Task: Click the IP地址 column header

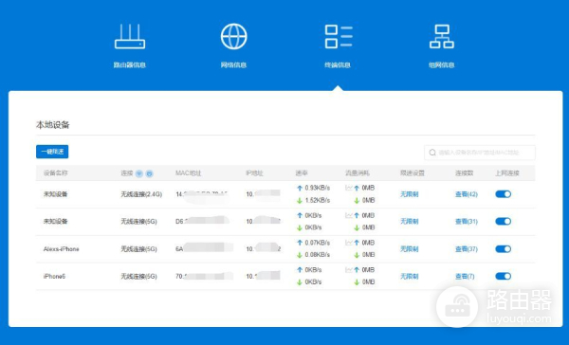Action: (x=254, y=173)
